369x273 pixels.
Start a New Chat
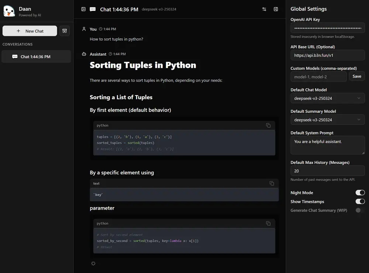[30, 31]
